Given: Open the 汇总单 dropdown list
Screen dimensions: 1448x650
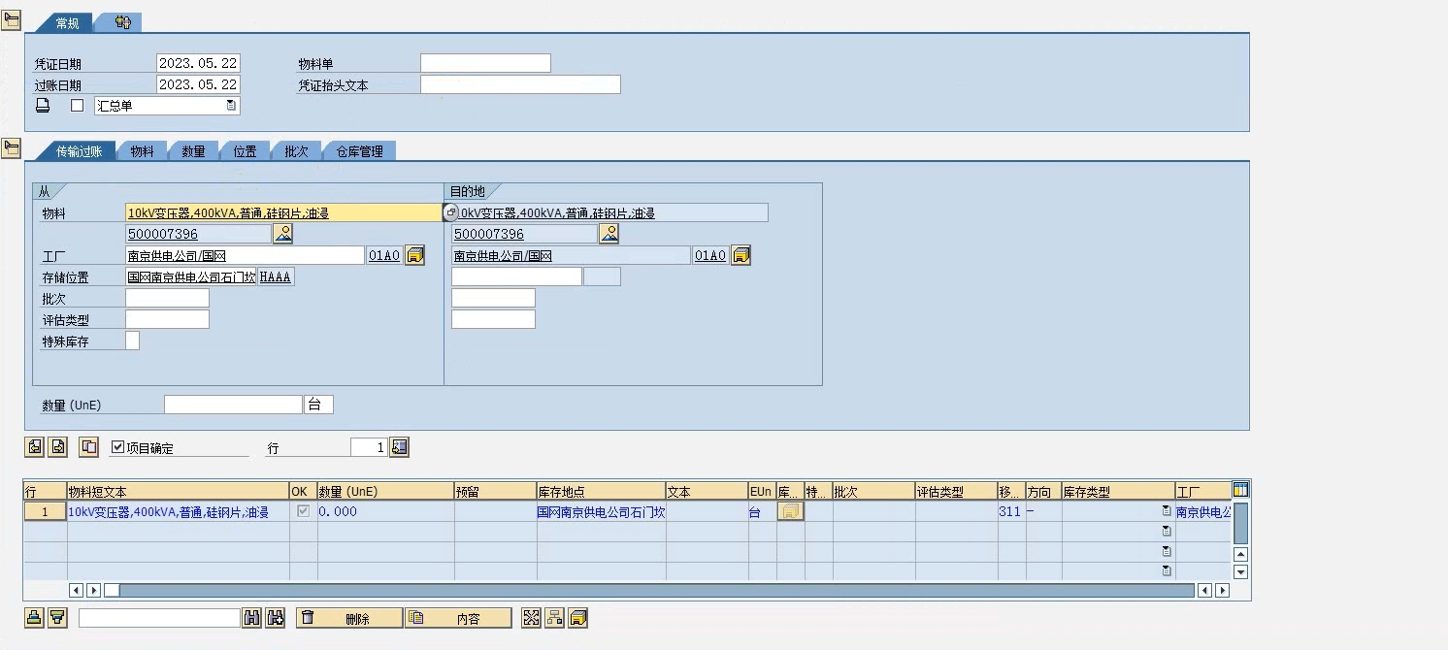Looking at the screenshot, I should (231, 106).
